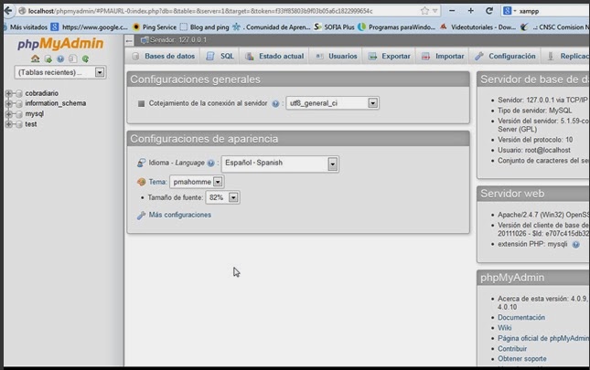Click Página oficial de phpMyAdmin link

point(543,338)
